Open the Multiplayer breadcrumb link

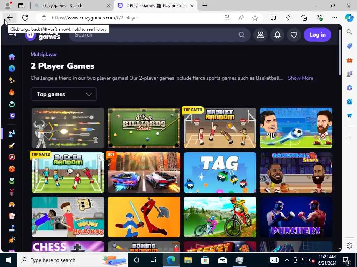tap(44, 54)
